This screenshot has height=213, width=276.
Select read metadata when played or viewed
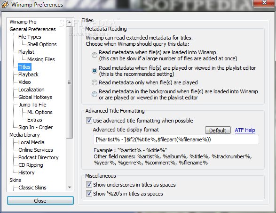point(95,71)
